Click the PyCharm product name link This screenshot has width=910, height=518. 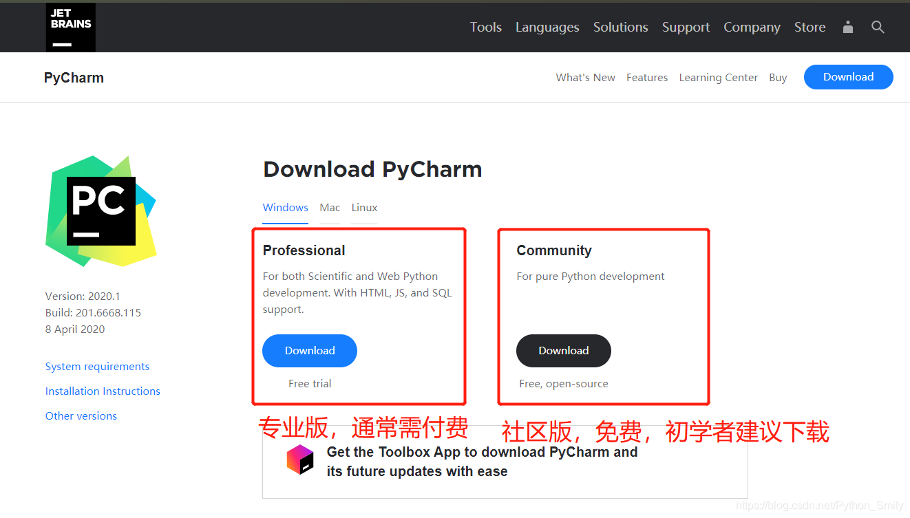point(74,78)
